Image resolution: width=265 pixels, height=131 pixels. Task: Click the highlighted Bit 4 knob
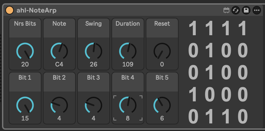coord(128,105)
